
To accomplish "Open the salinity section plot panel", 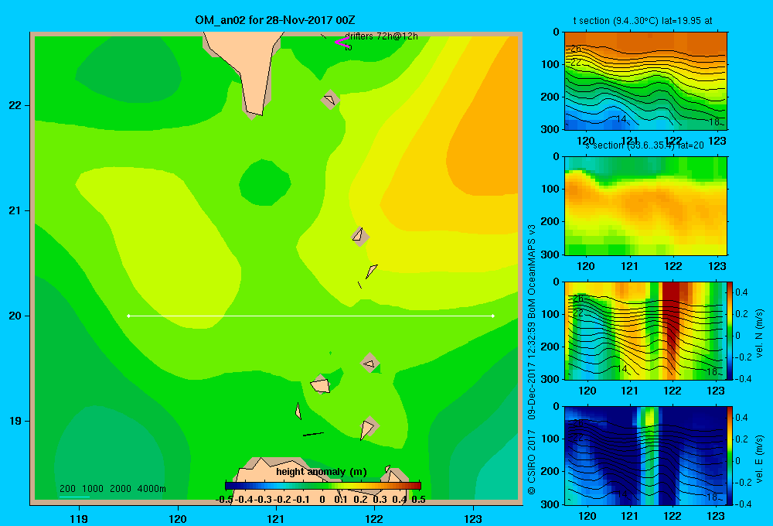I will (x=645, y=206).
